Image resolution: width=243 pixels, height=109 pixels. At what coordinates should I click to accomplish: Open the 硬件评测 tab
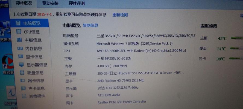pyautogui.click(x=77, y=4)
